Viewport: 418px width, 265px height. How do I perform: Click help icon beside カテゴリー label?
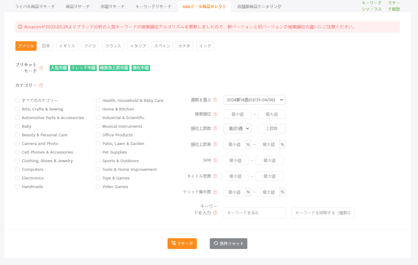click(x=41, y=85)
